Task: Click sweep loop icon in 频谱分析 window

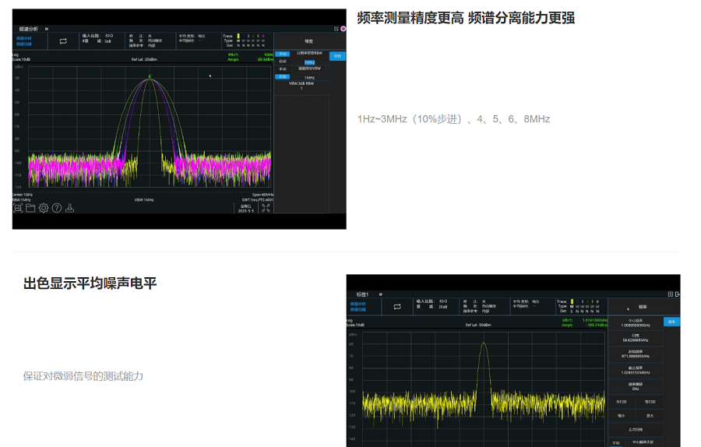Action: [x=63, y=40]
